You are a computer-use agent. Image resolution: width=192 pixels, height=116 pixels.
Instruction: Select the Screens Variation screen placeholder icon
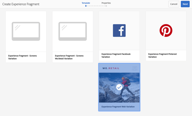[x=26, y=31]
